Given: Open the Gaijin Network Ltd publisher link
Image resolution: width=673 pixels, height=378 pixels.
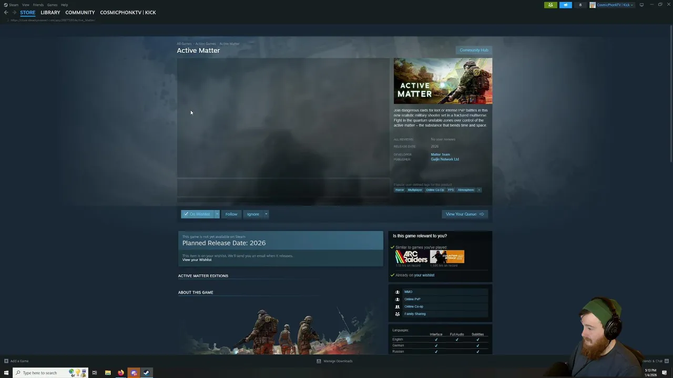Looking at the screenshot, I should coord(445,159).
